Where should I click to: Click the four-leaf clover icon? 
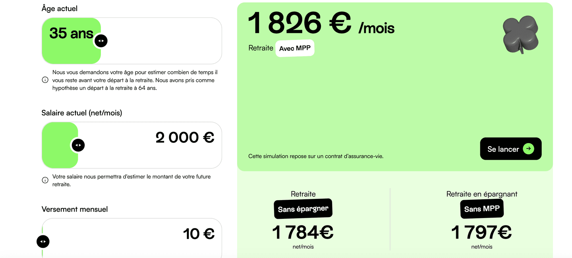(521, 35)
